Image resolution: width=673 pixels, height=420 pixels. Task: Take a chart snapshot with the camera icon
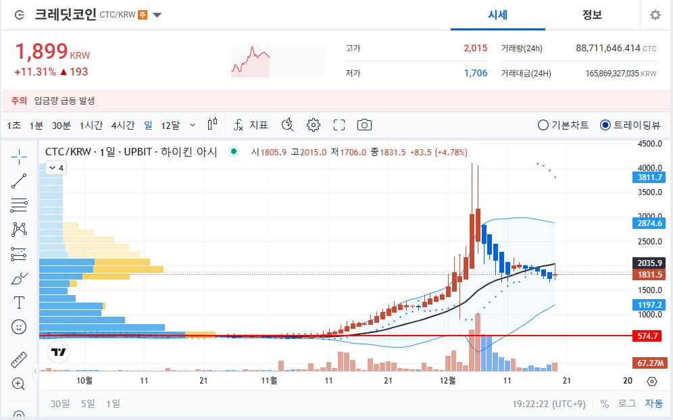click(x=364, y=125)
